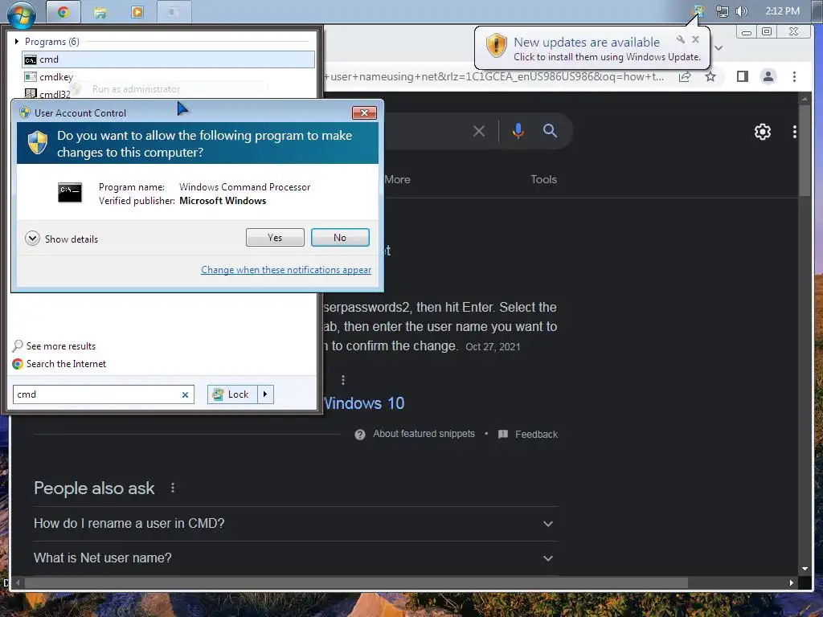Expand What is Net user name?
Image resolution: width=823 pixels, height=617 pixels.
[x=294, y=558]
